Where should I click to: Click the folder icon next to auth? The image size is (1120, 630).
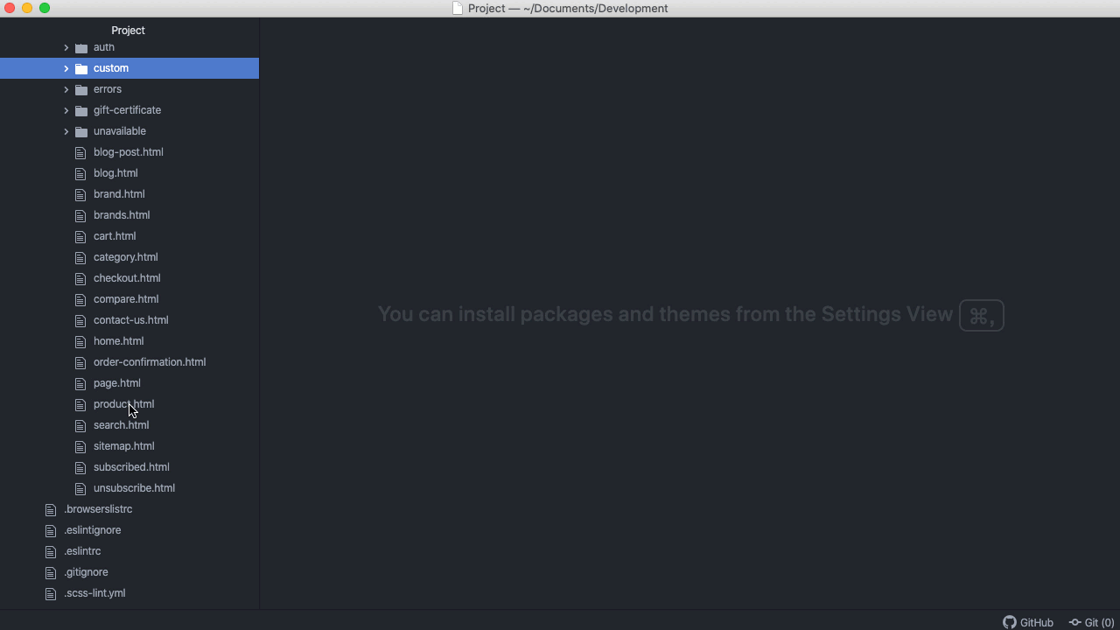pyautogui.click(x=80, y=46)
